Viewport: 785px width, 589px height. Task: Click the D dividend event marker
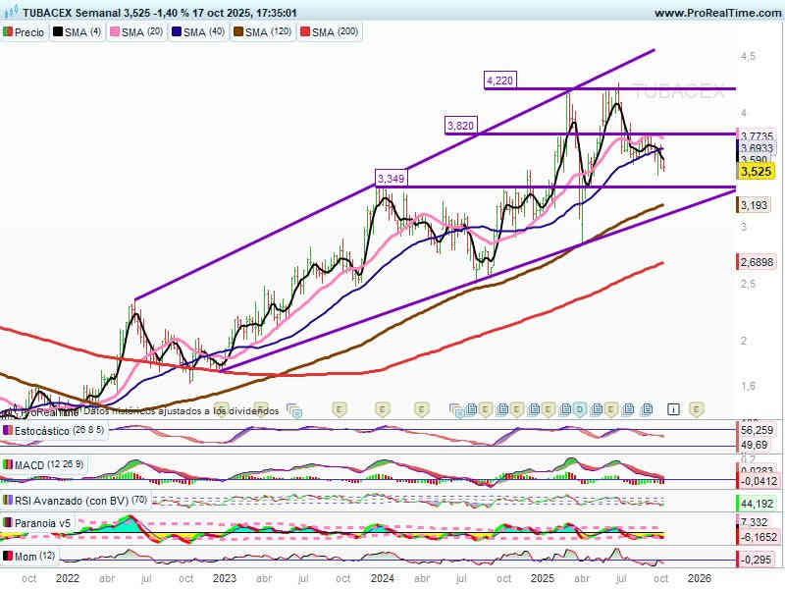(x=580, y=408)
